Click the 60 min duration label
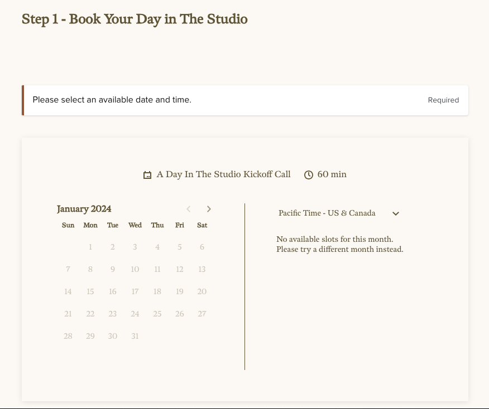Image resolution: width=489 pixels, height=409 pixels. (x=332, y=174)
